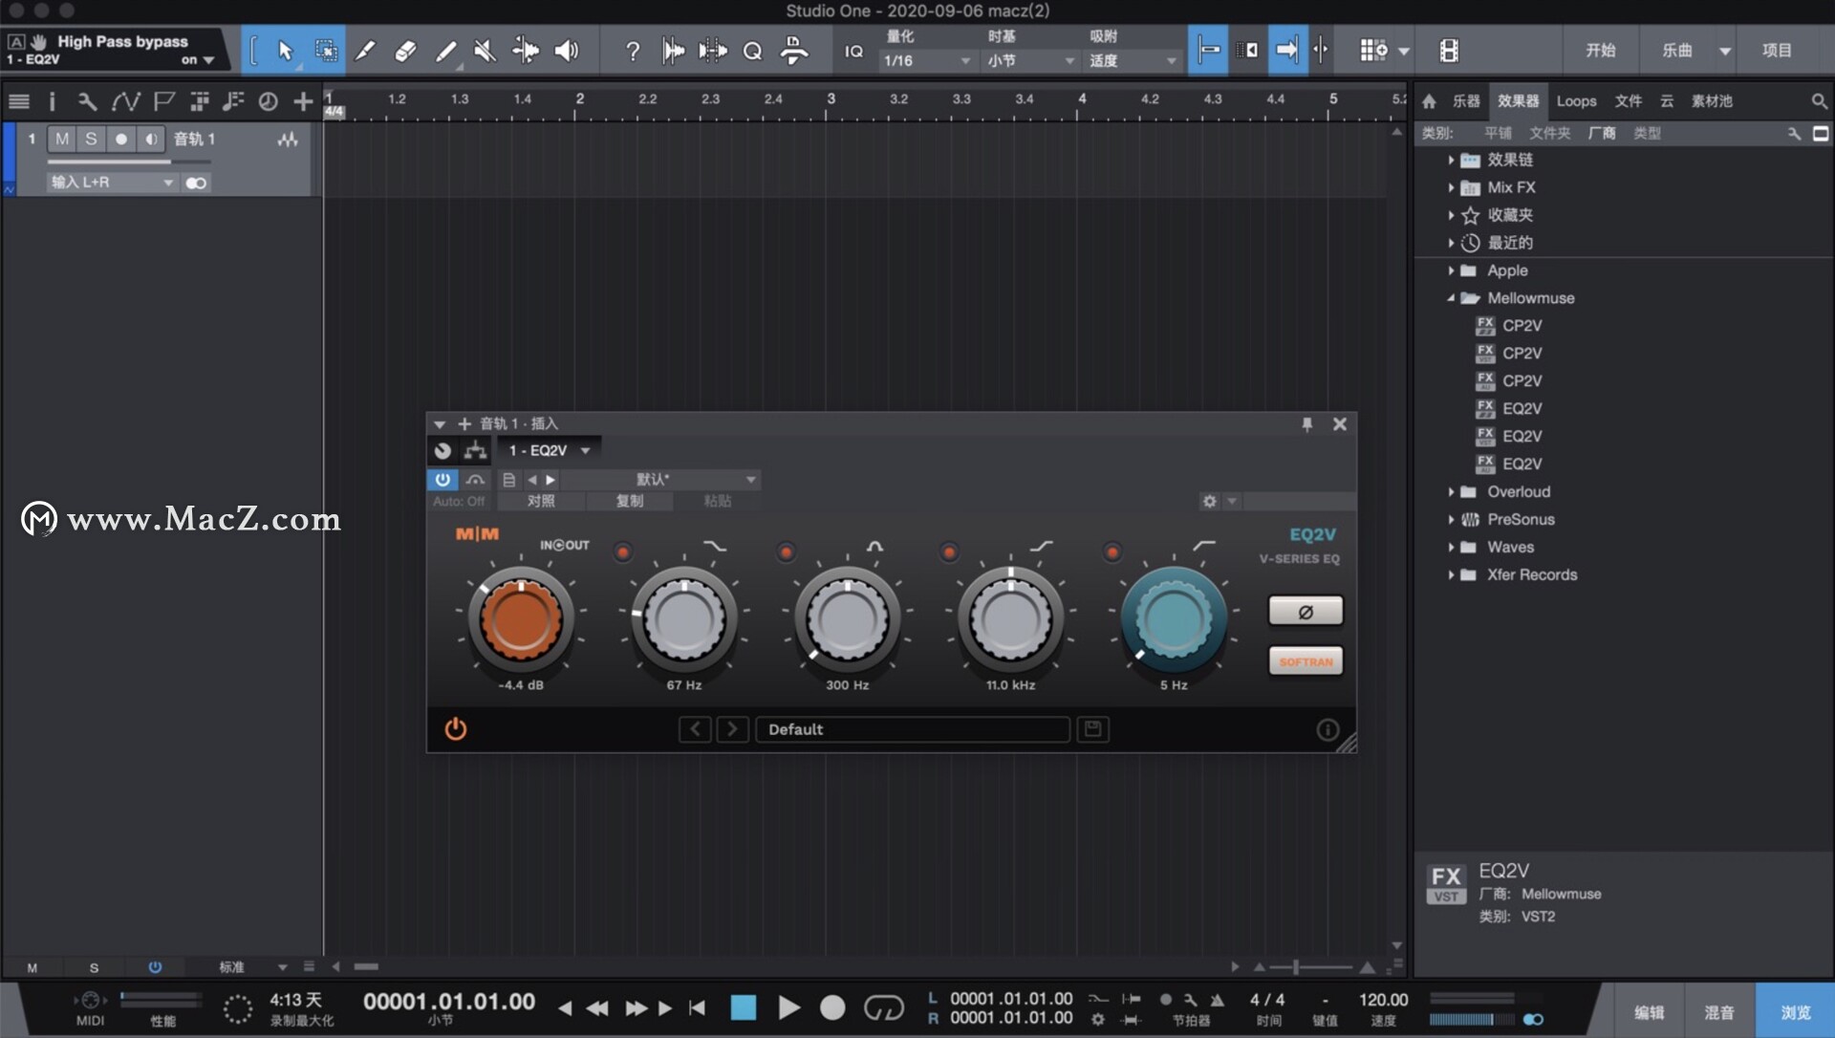Image resolution: width=1835 pixels, height=1038 pixels.
Task: Select the Range tool
Action: [x=326, y=51]
